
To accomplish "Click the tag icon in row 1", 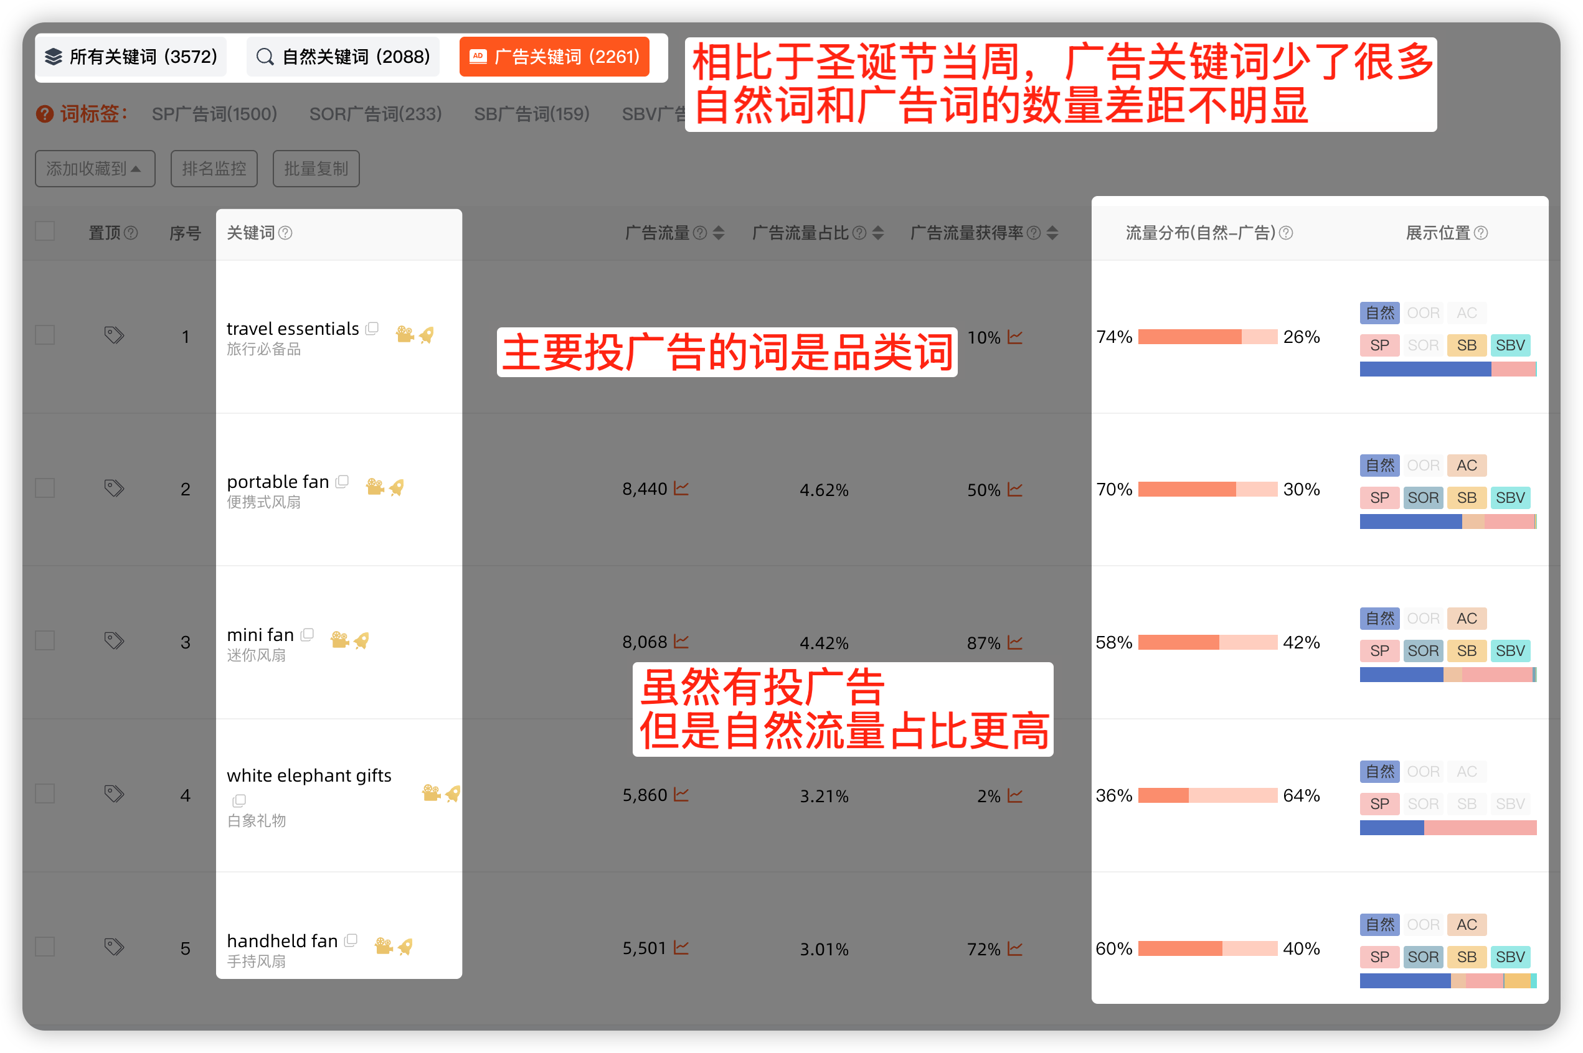I will tap(114, 334).
